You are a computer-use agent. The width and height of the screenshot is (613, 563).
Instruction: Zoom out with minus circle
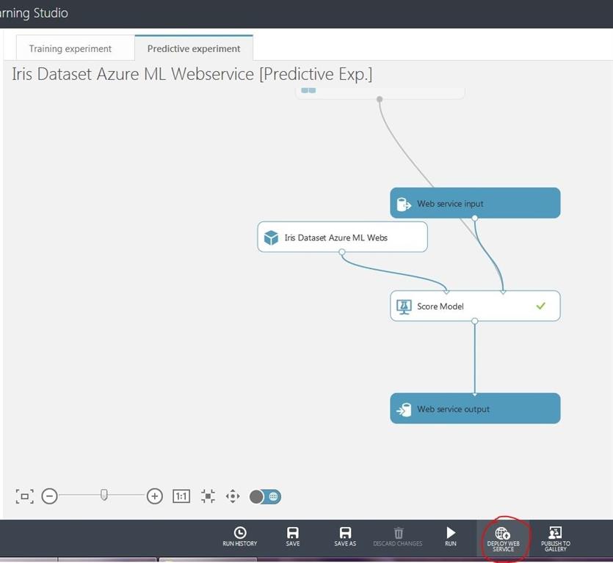tap(50, 496)
